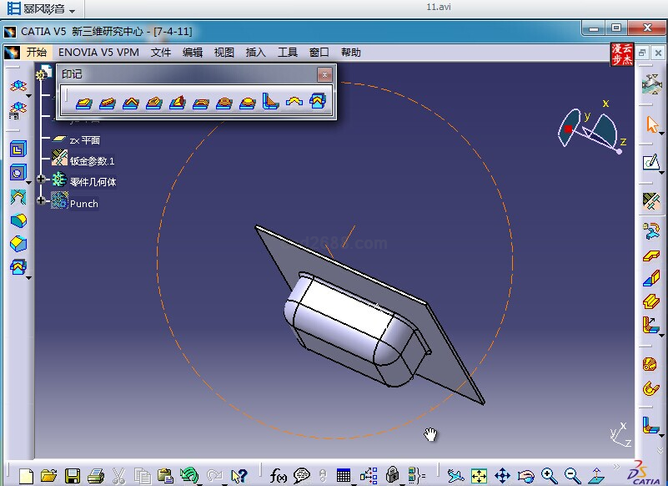Click the Zoom In magnifier icon

(549, 476)
